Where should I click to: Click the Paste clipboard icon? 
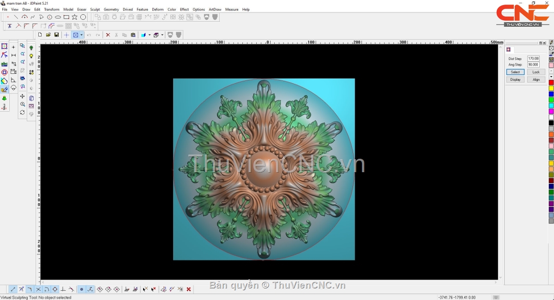tap(133, 35)
